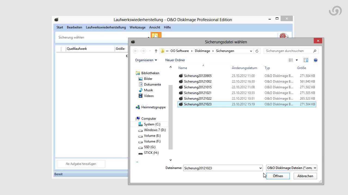348x195 pixels.
Task: Open the dialog help question mark icon
Action: point(316,60)
